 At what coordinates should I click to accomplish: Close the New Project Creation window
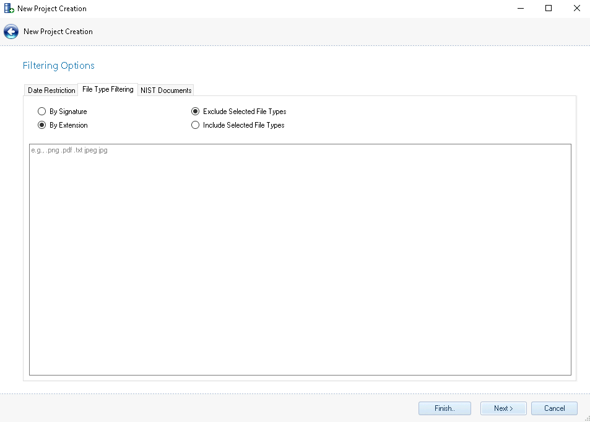pyautogui.click(x=576, y=9)
